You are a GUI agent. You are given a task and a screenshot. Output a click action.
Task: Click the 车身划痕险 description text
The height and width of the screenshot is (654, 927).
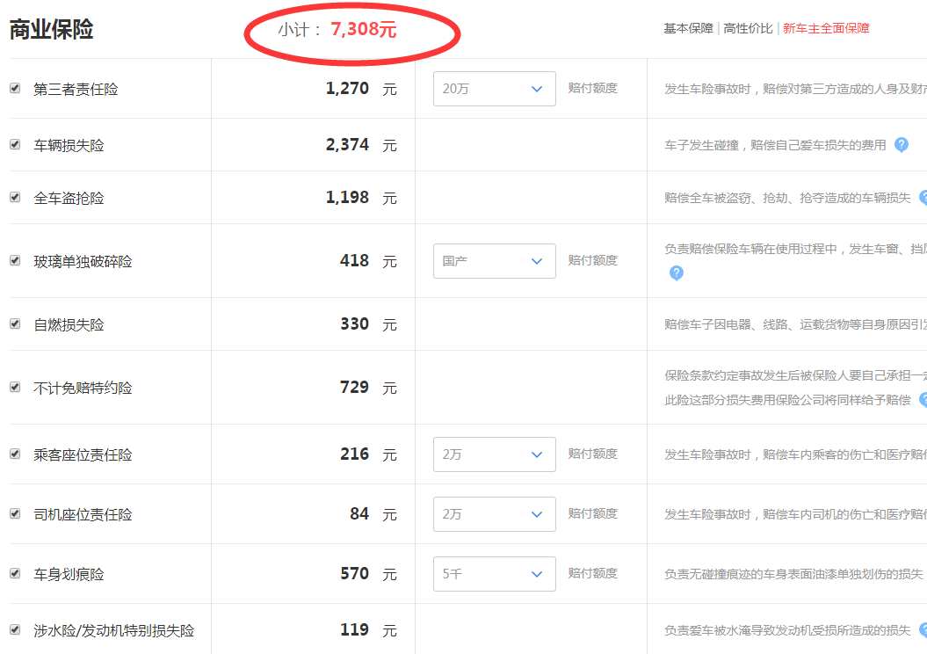(793, 574)
